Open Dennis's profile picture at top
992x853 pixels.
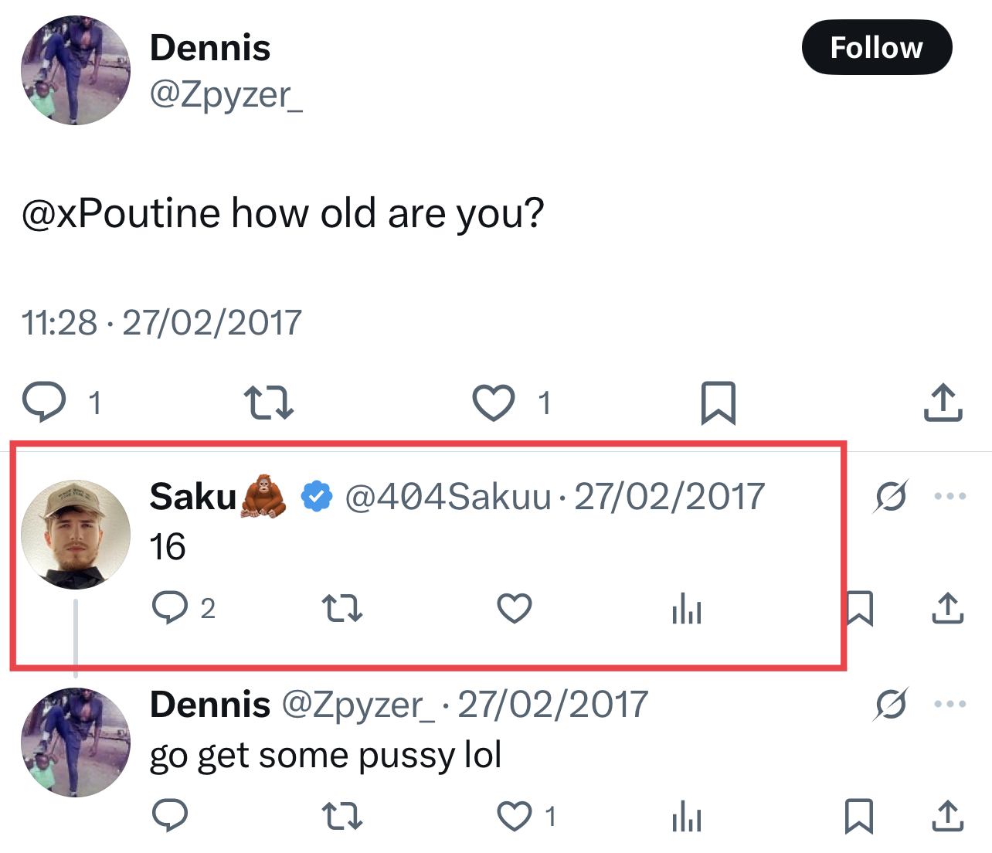point(76,70)
